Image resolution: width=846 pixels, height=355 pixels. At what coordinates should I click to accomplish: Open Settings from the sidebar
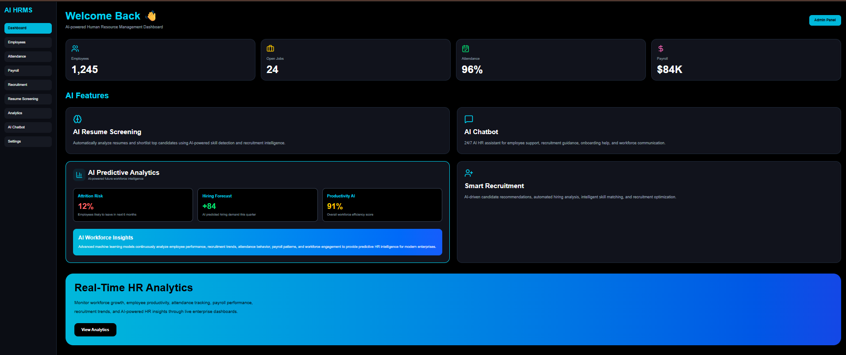click(28, 142)
